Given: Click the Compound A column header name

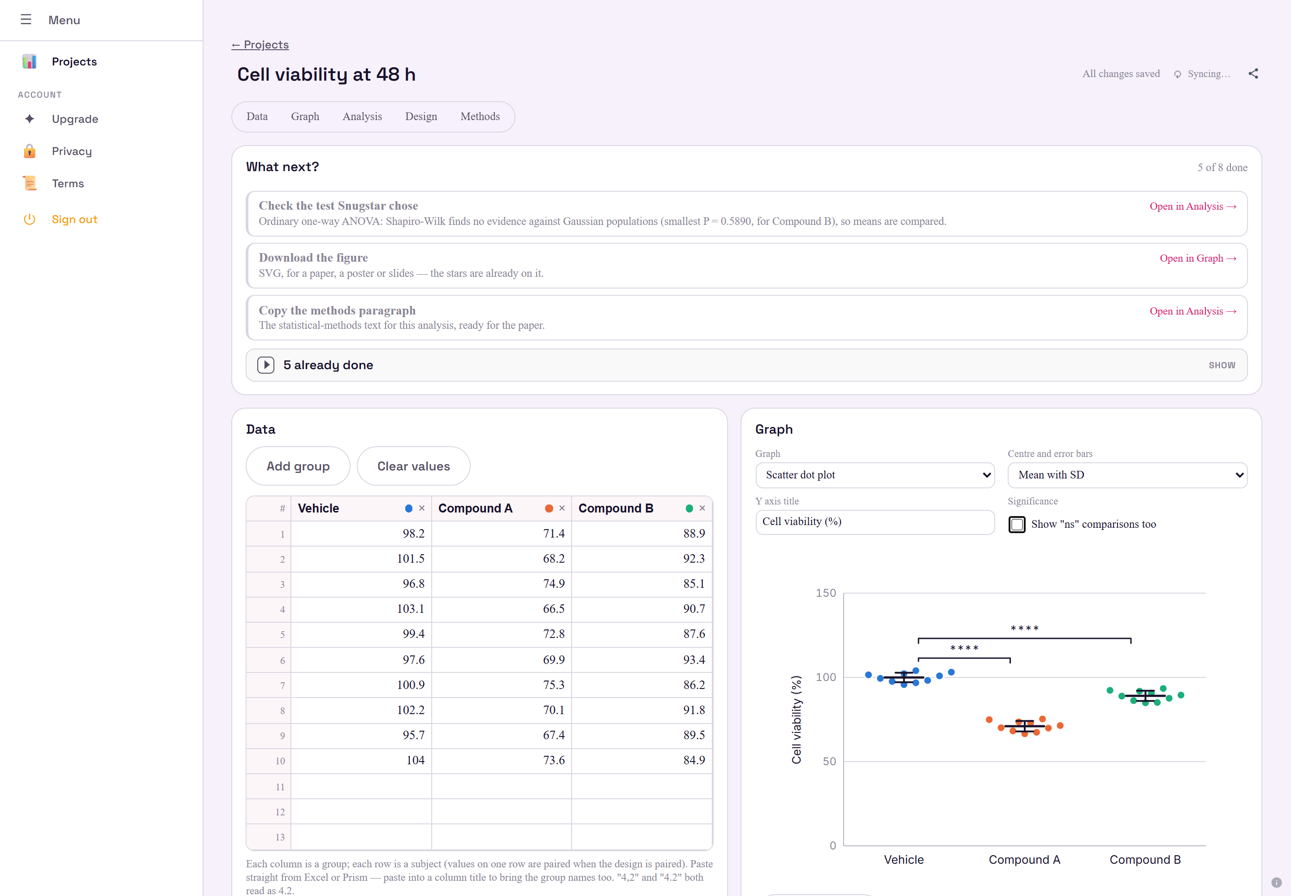Looking at the screenshot, I should tap(475, 508).
